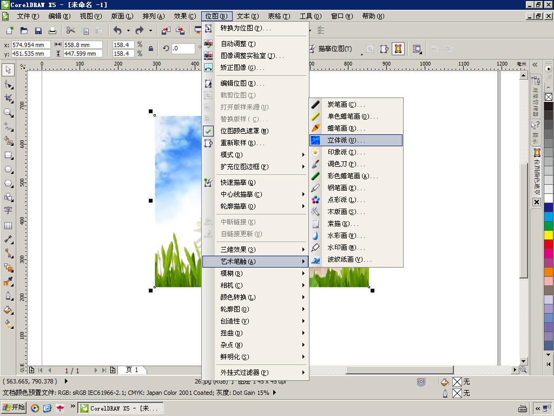The image size is (554, 416).
Task: Click the Undo arrow icon
Action: [x=117, y=31]
